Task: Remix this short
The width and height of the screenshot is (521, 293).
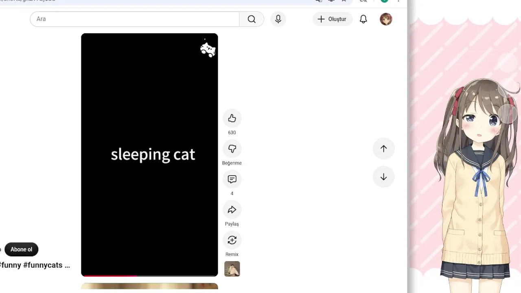Action: (x=232, y=241)
